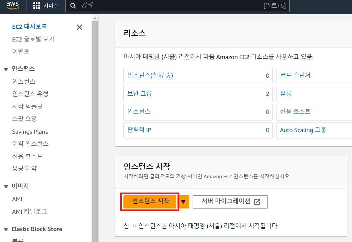Viewport: 352px width, 242px height.
Task: Open EC2 대시보드 link
Action: 29,27
